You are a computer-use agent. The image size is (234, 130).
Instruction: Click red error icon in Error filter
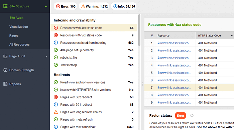(x=58, y=6)
